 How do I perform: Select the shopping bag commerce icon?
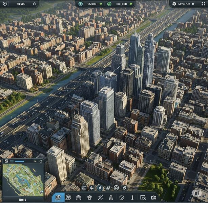89,198
